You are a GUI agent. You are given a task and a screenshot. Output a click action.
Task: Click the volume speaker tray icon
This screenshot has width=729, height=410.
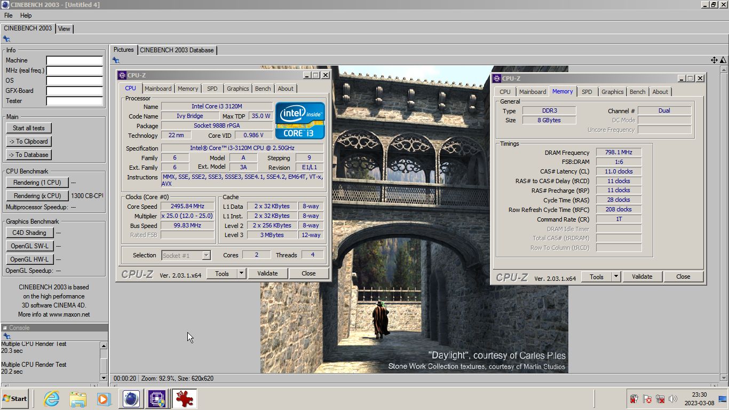pyautogui.click(x=673, y=399)
